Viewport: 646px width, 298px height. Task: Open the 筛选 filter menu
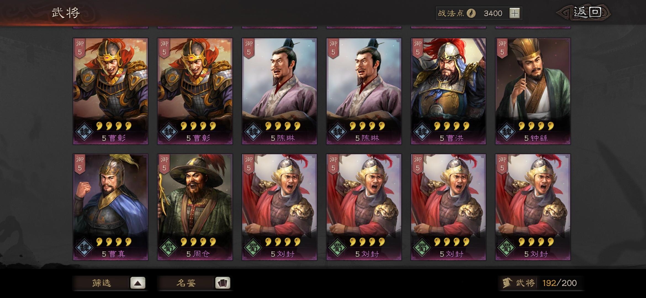pos(102,283)
